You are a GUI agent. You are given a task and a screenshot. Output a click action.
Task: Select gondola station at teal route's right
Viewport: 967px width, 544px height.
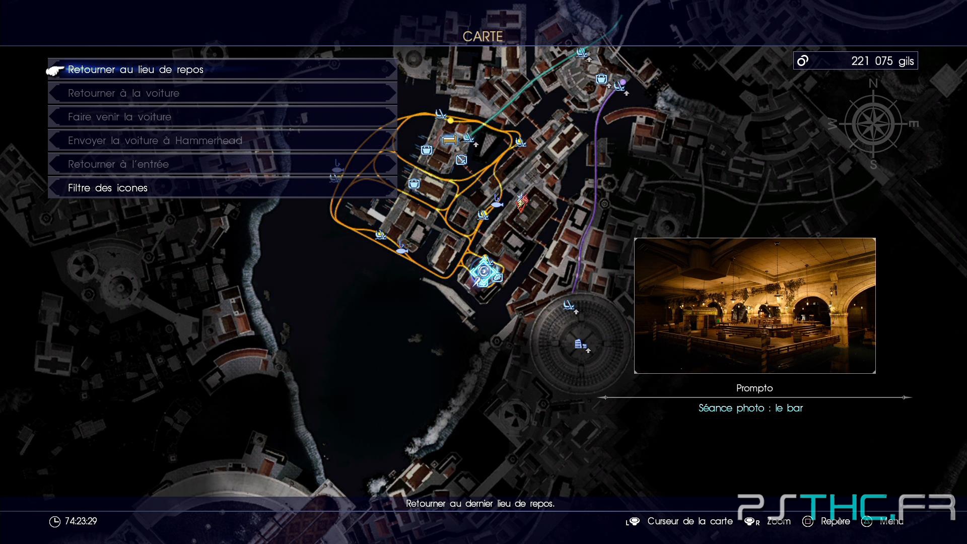click(520, 142)
